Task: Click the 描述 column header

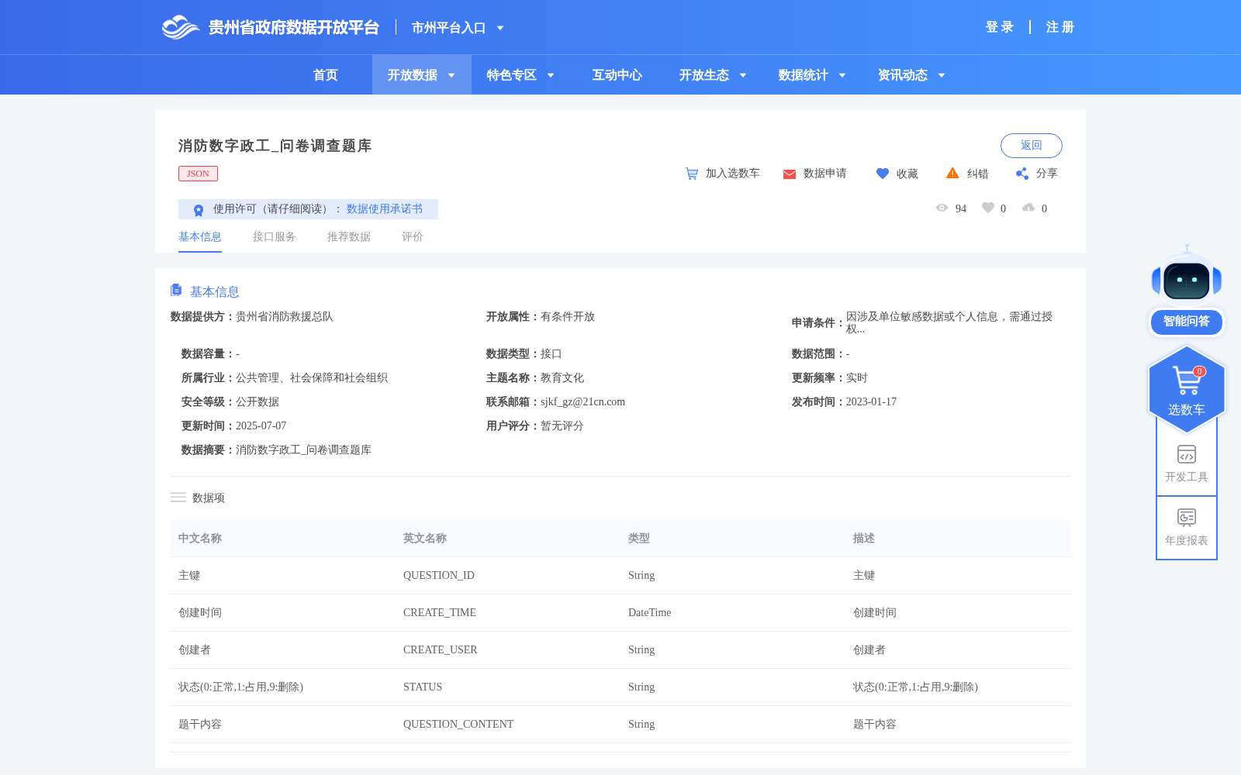Action: click(x=864, y=539)
